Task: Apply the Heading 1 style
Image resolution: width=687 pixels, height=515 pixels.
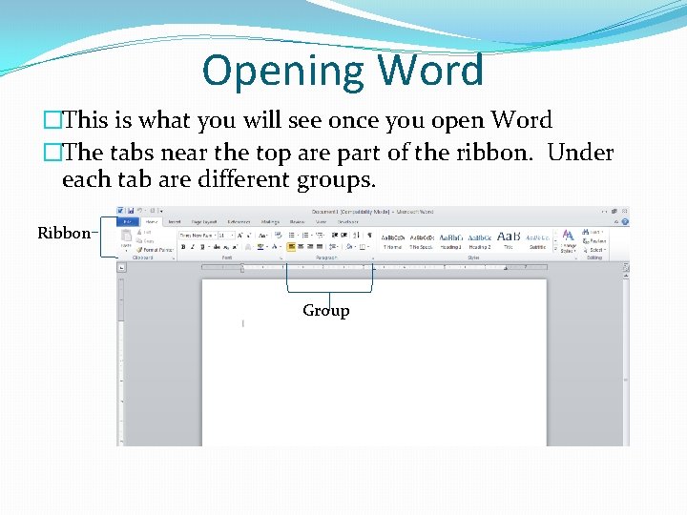Action: pos(450,241)
